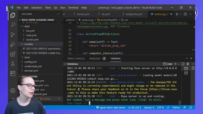Open the View menu
203x114 pixels.
pyautogui.click(x=48, y=8)
